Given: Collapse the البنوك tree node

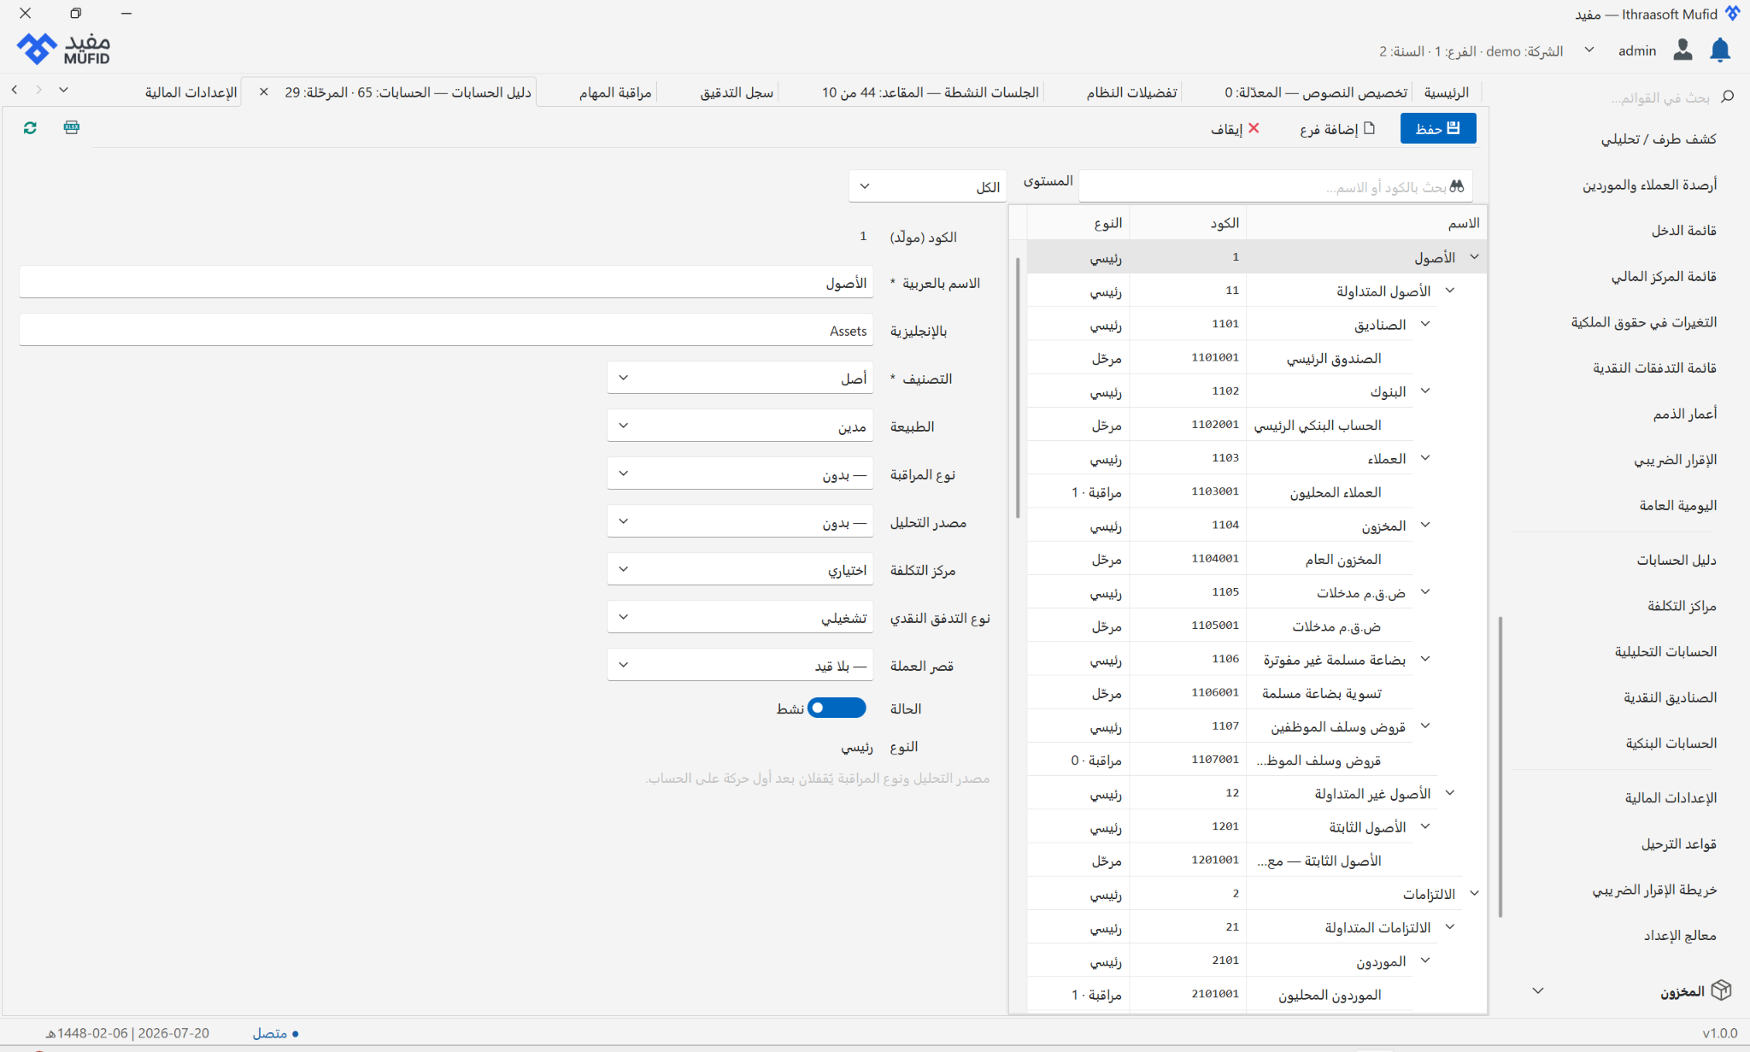Looking at the screenshot, I should (x=1425, y=391).
